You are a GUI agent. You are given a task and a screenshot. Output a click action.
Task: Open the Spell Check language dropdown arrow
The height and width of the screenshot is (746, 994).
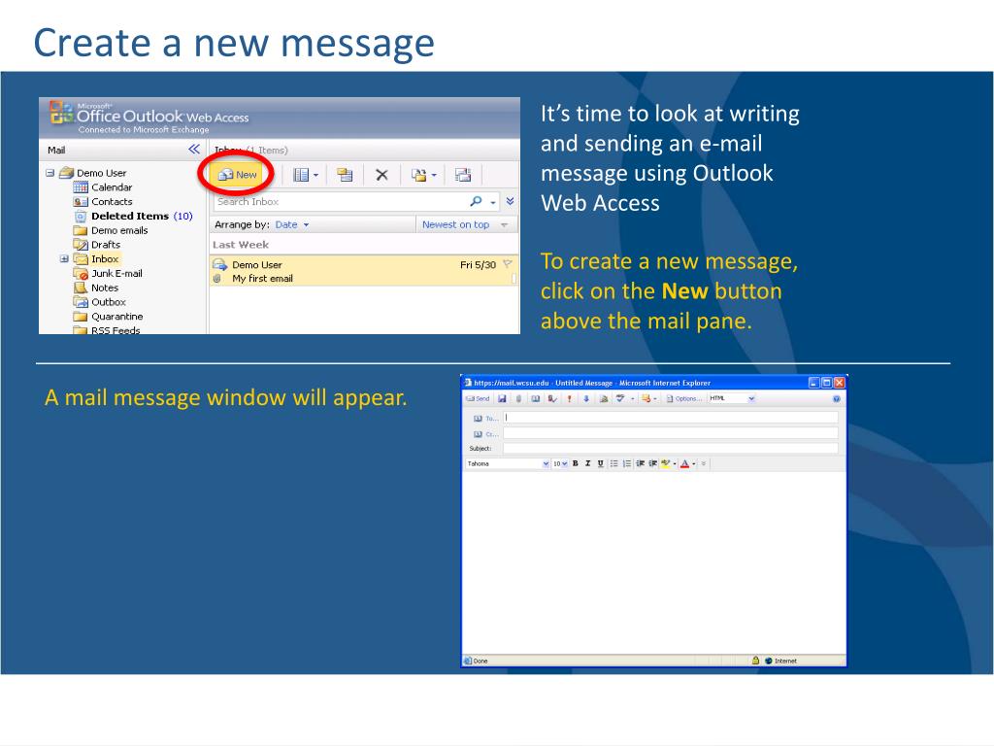pyautogui.click(x=633, y=399)
